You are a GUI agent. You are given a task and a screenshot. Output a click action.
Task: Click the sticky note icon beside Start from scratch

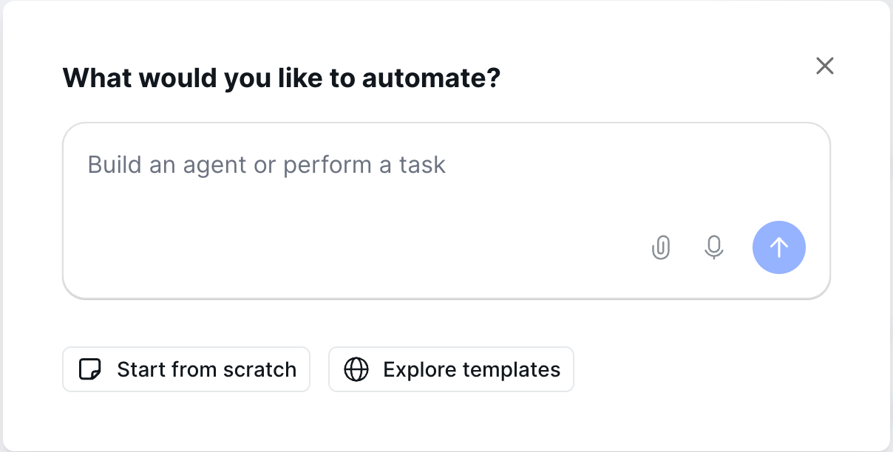pyautogui.click(x=89, y=369)
